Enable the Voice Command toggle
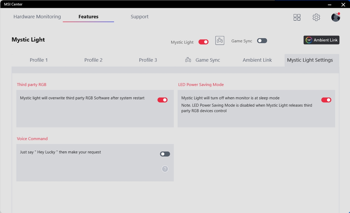Screen dimensions: 350x213 165,154
